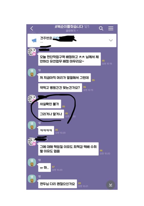This screenshot has height=206, width=144.
Task: Select the 사실확인 불가 message bubble
Action: pos(49,104)
